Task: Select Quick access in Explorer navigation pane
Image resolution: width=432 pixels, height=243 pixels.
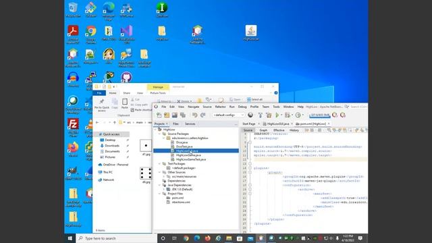Action: tap(111, 134)
